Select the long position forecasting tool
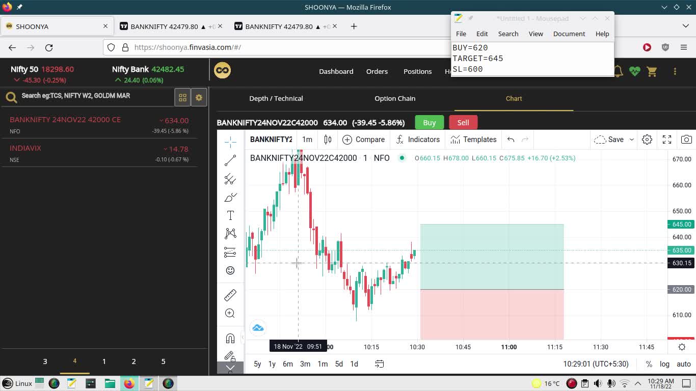 pyautogui.click(x=230, y=252)
